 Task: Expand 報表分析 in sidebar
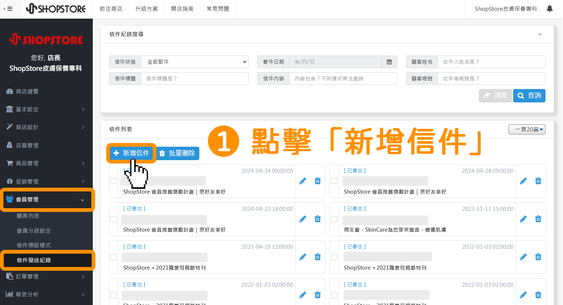coord(46,295)
